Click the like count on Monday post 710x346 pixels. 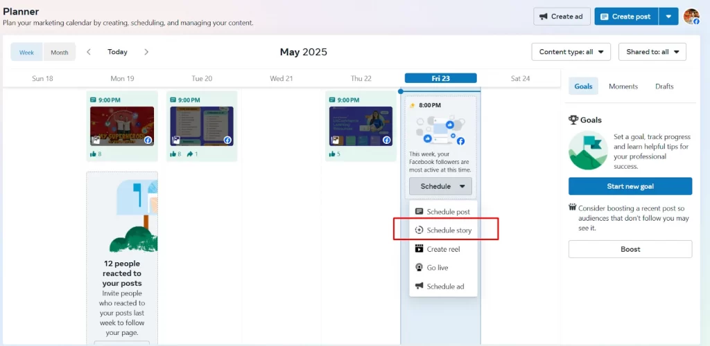click(x=96, y=154)
